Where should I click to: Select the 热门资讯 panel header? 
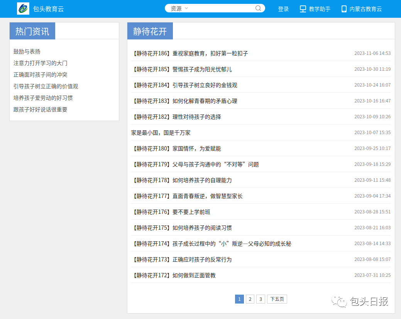[x=32, y=31]
